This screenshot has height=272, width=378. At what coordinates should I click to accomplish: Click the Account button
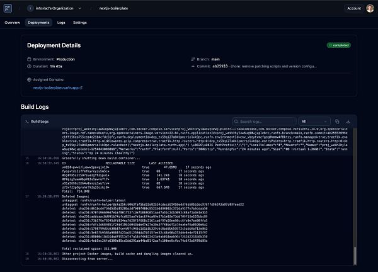click(354, 8)
